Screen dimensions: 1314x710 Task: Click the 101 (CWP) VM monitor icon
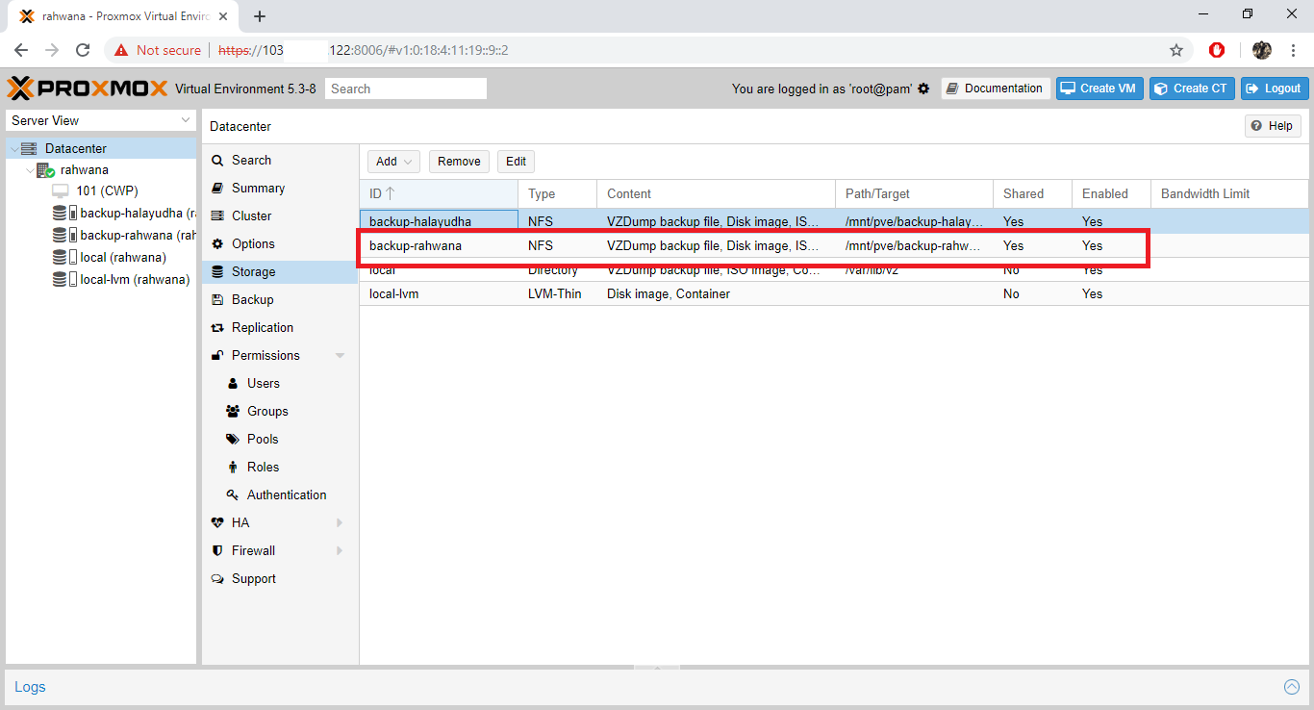[61, 190]
